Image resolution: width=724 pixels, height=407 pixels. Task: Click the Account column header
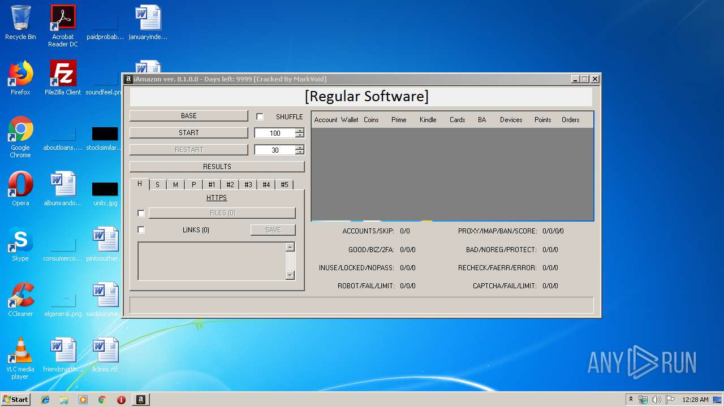point(325,120)
